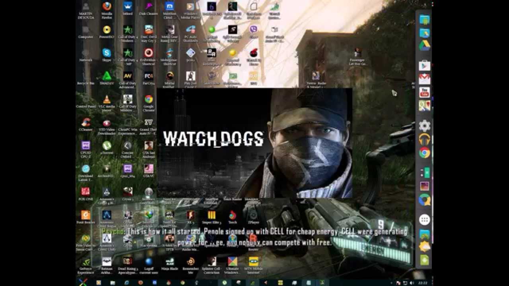509x286 pixels.
Task: Open the PowerISO desktop icon
Action: [107, 32]
